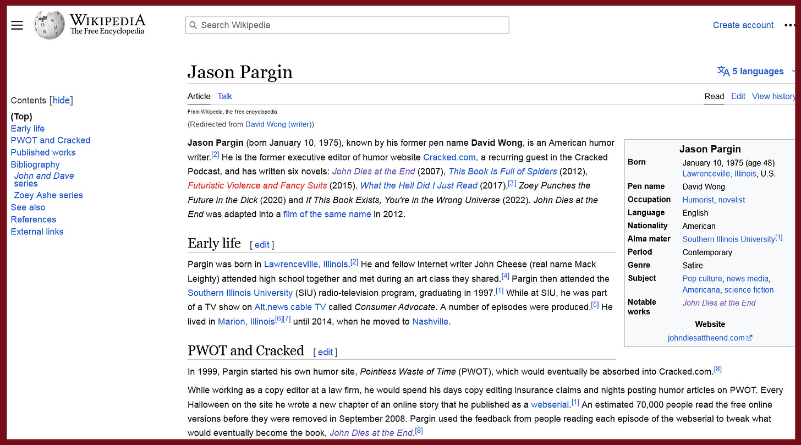Open the View history tab

tap(773, 96)
